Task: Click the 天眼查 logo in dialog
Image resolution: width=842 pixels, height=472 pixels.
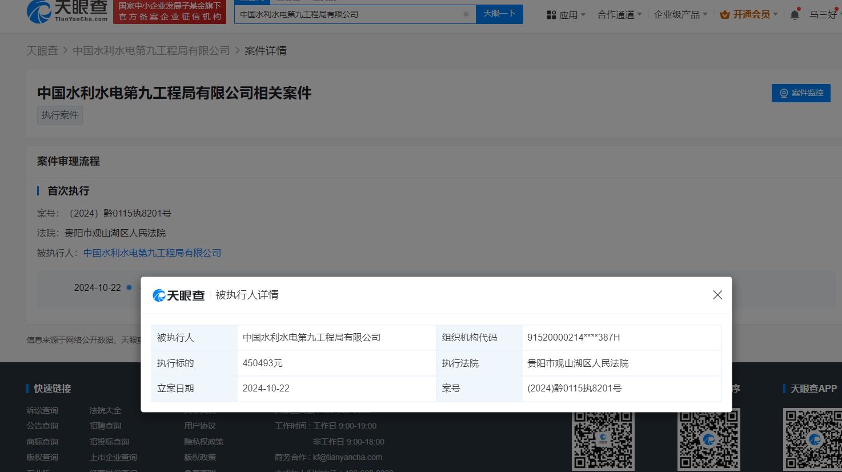Action: click(179, 295)
